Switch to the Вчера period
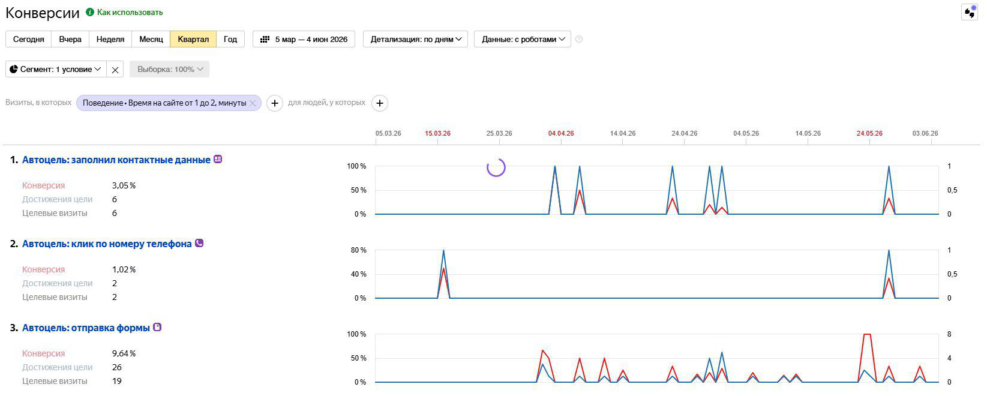 pyautogui.click(x=70, y=39)
